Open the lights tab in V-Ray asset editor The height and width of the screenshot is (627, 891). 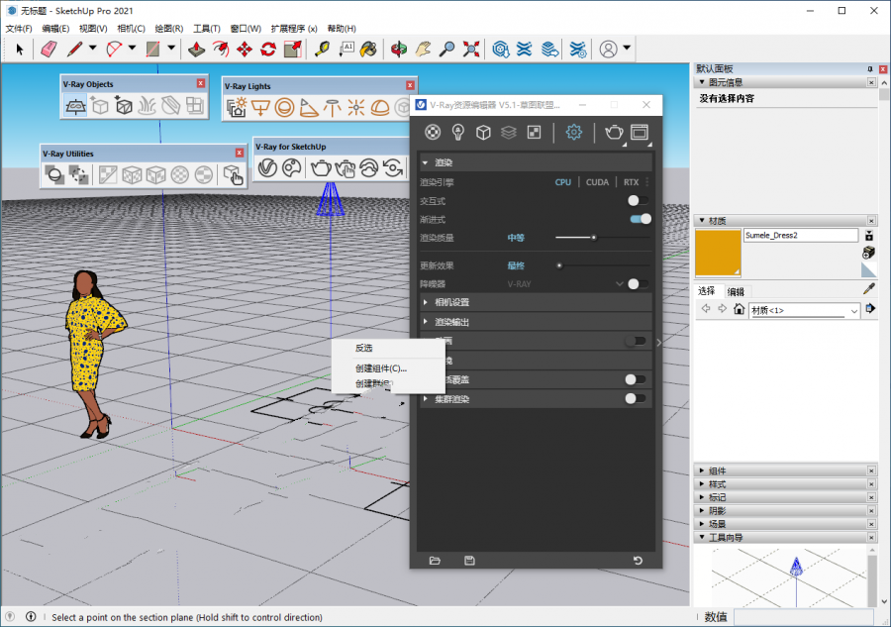pyautogui.click(x=458, y=133)
